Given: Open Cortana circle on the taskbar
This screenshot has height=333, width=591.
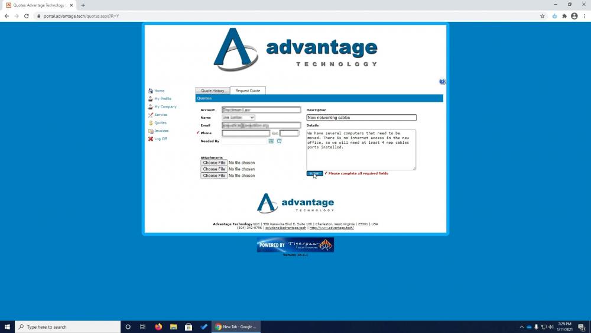Looking at the screenshot, I should click(128, 326).
